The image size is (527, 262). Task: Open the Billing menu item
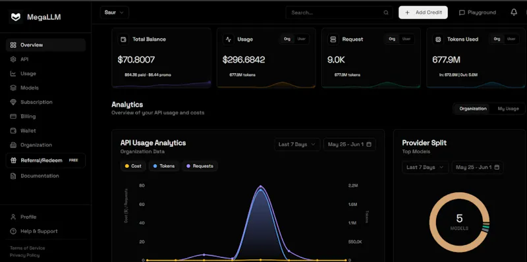coord(45,117)
